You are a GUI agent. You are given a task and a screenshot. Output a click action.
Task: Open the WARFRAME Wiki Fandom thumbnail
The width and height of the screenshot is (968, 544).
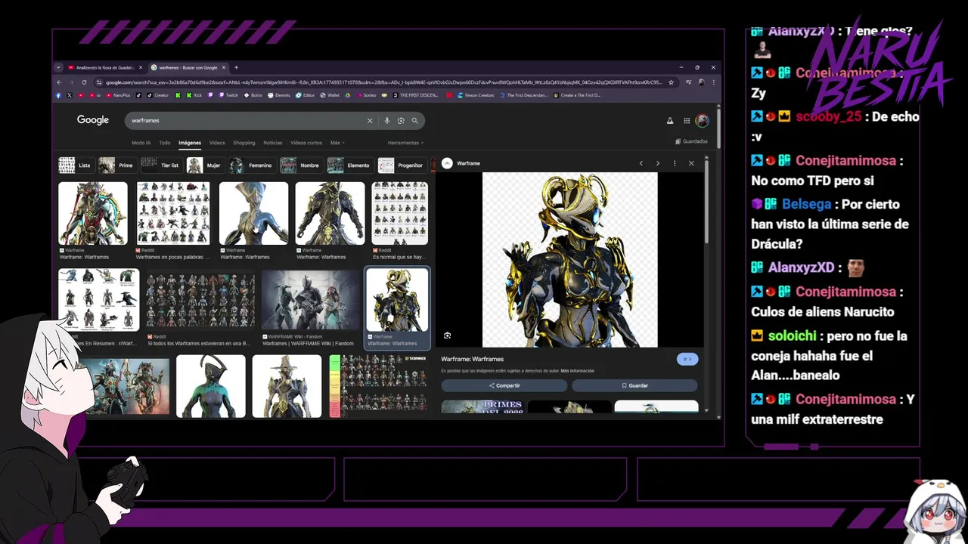click(x=312, y=300)
